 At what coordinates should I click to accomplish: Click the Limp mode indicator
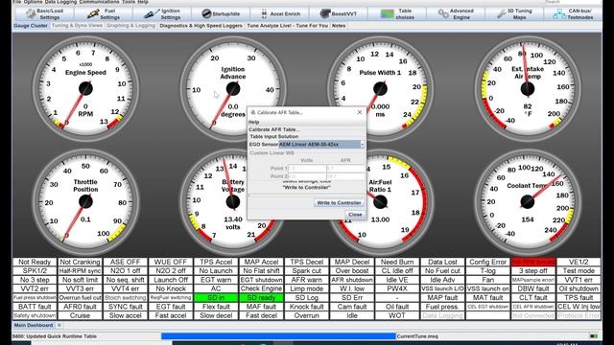[307, 288]
